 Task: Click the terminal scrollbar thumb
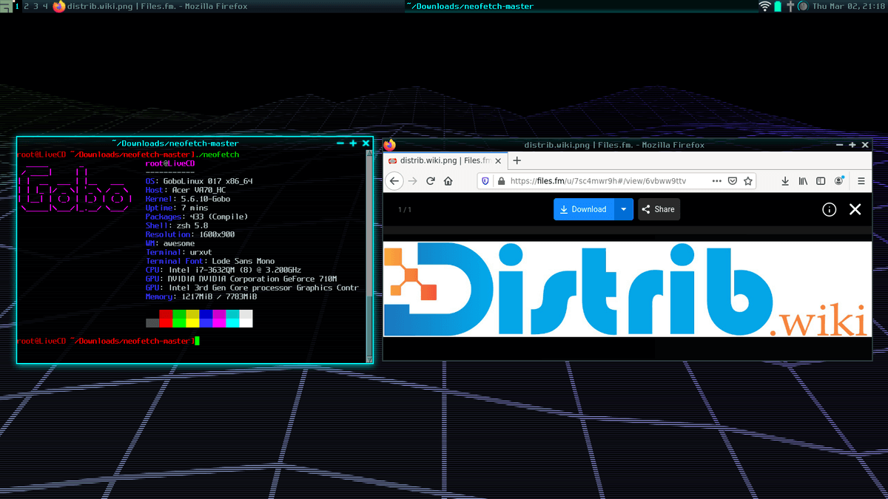pyautogui.click(x=370, y=327)
